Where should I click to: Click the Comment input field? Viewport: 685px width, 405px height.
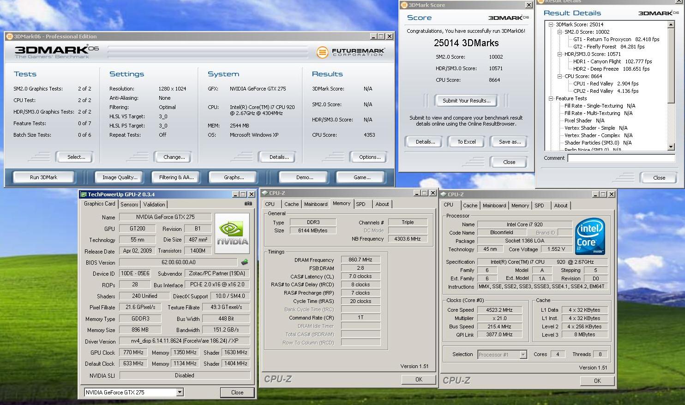(621, 158)
